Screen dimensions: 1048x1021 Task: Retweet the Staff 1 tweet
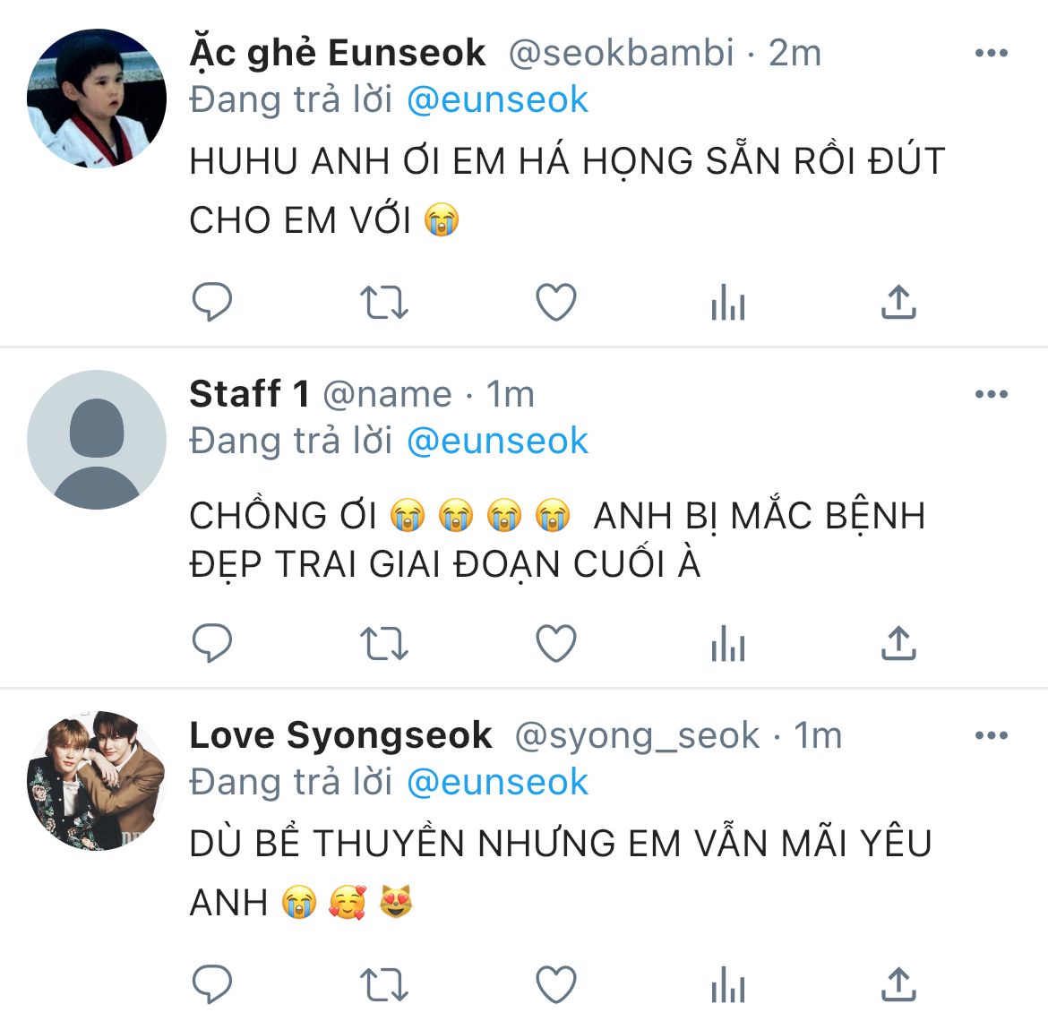383,643
